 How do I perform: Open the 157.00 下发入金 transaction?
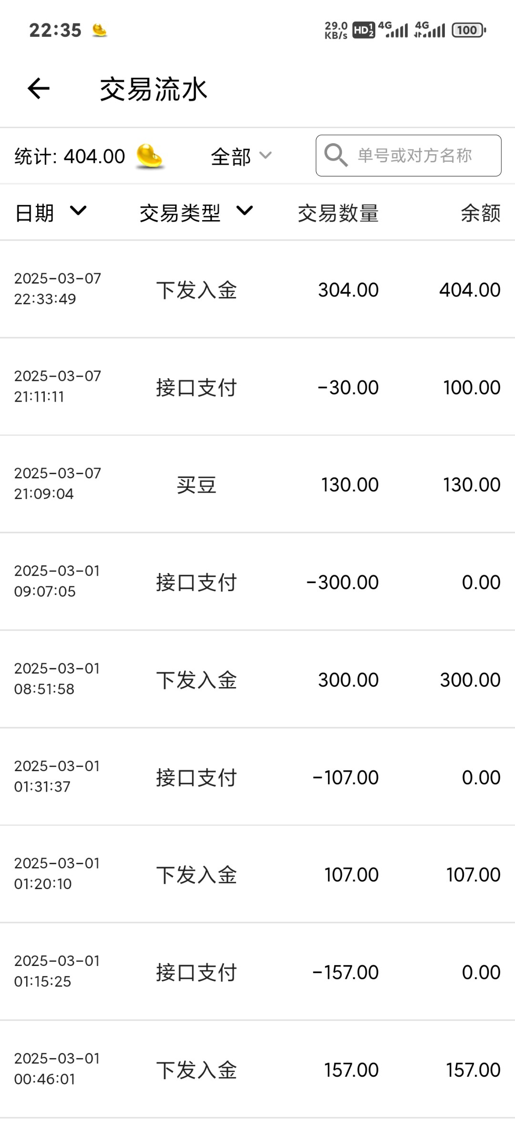(257, 1070)
